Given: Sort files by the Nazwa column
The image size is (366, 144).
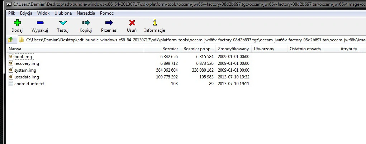Looking at the screenshot, I should click(x=15, y=49).
